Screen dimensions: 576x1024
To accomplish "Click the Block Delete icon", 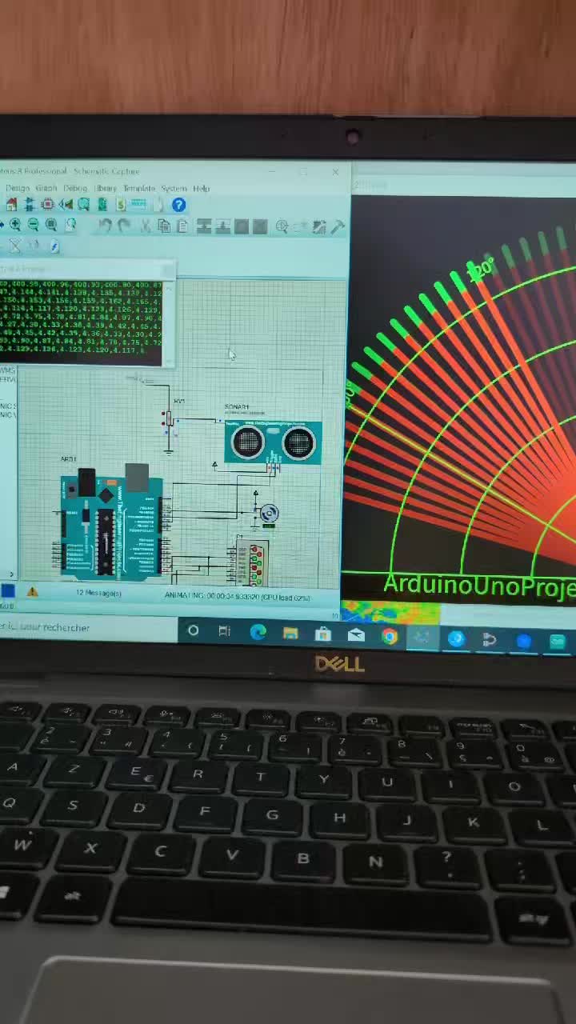I will coord(261,226).
